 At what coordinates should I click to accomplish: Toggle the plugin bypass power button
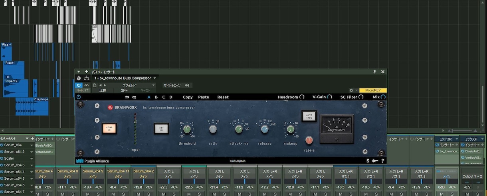[78, 97]
